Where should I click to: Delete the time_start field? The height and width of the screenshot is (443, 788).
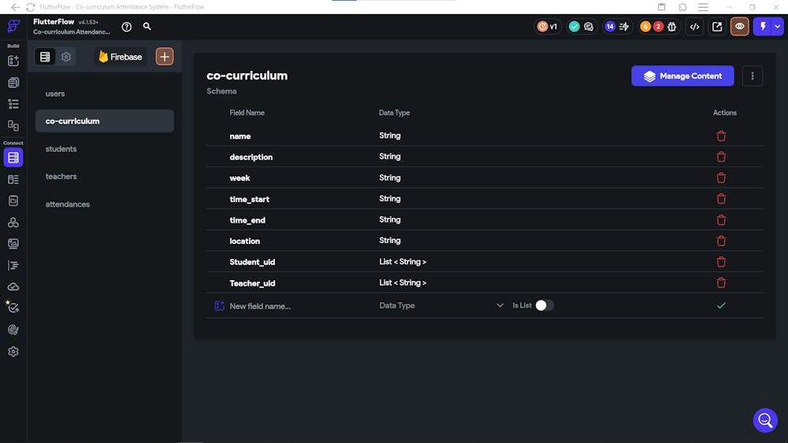tap(721, 199)
